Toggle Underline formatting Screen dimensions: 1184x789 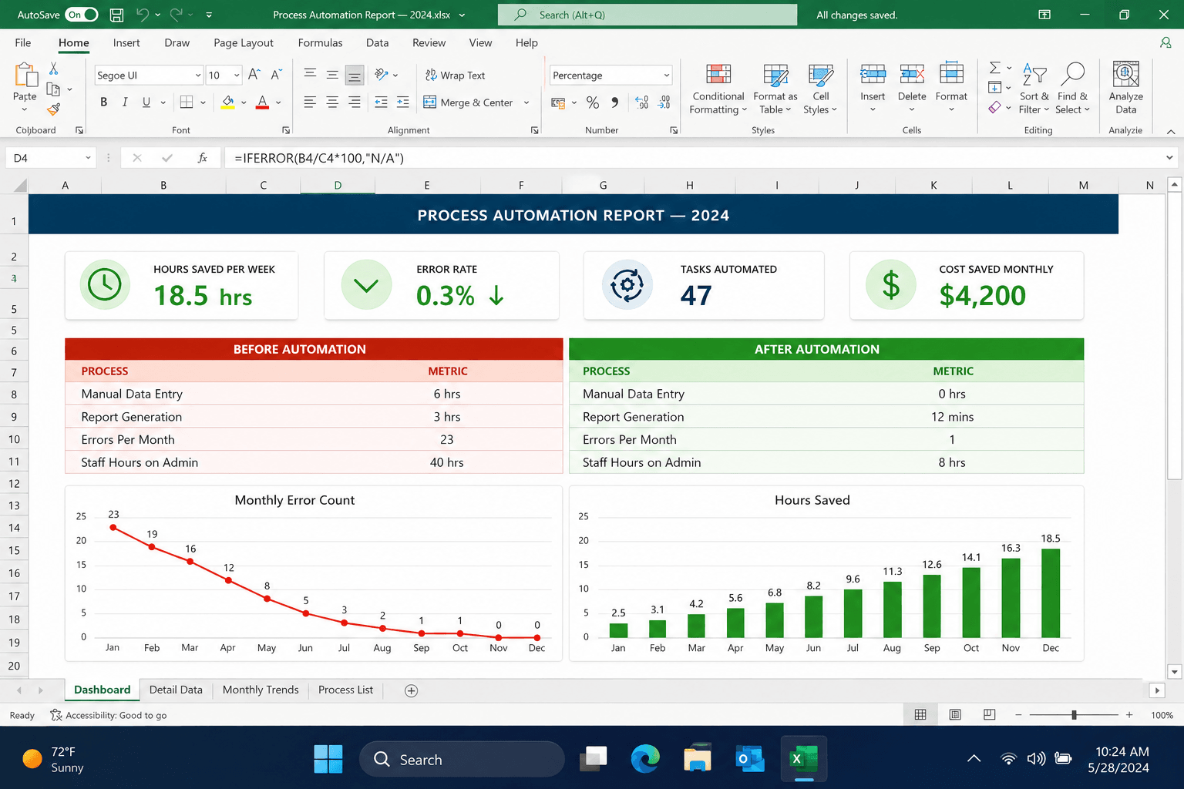click(146, 102)
